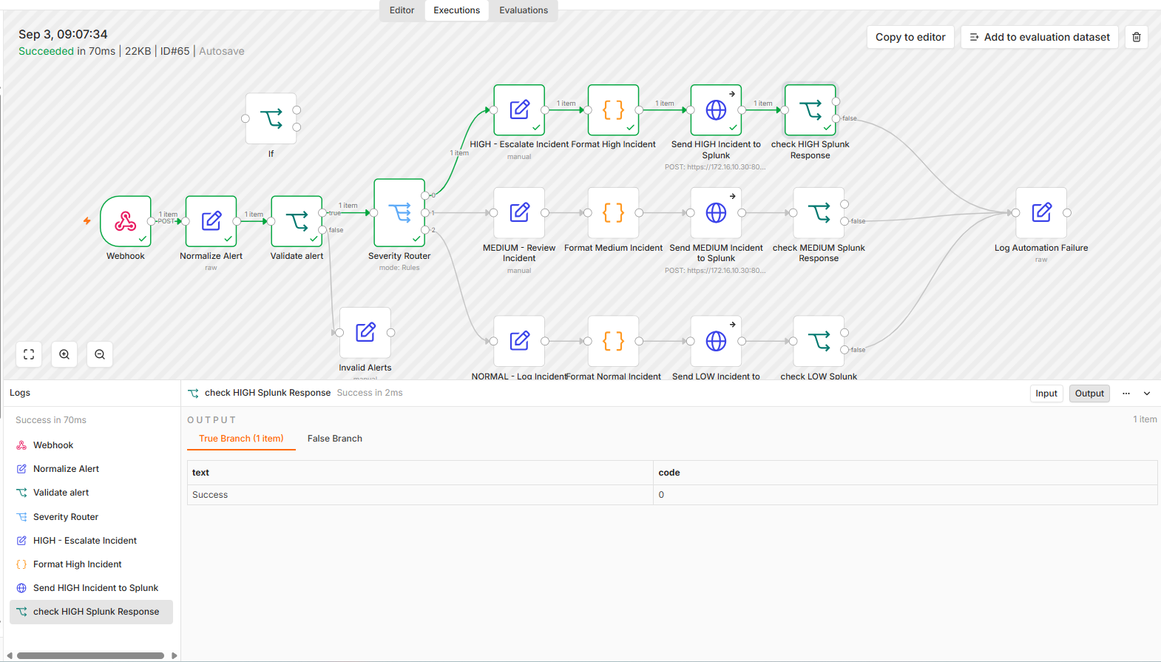Select Normalize Alert in the logs list
The height and width of the screenshot is (662, 1161).
tap(91, 469)
